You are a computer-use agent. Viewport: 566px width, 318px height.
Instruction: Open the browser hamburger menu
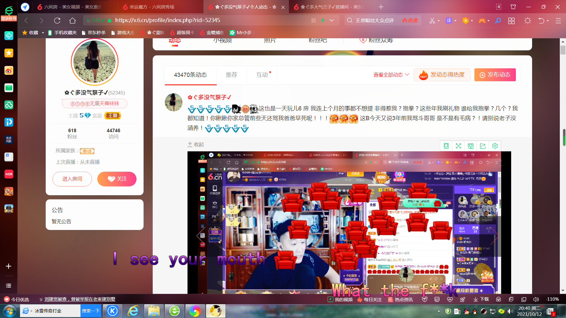pos(558,21)
